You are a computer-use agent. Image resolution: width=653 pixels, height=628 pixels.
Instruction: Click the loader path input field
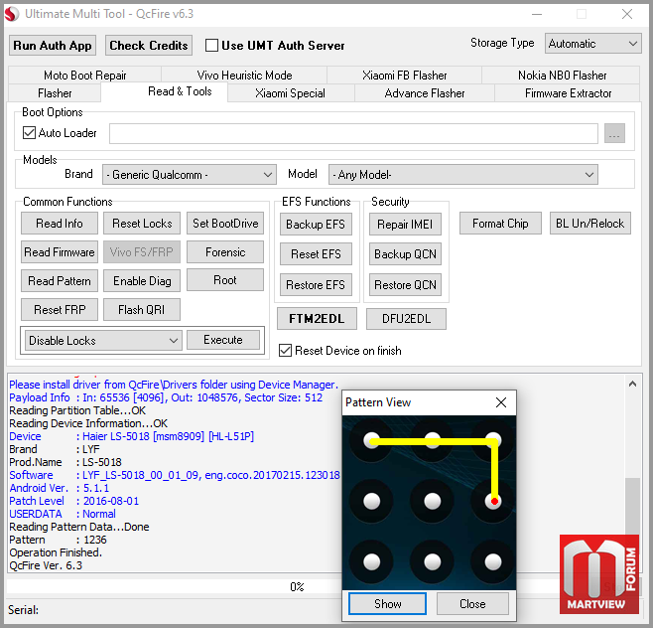(x=353, y=133)
